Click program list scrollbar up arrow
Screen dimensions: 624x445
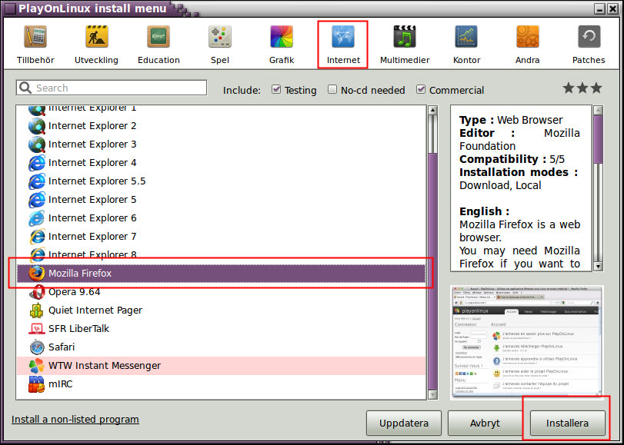point(432,110)
